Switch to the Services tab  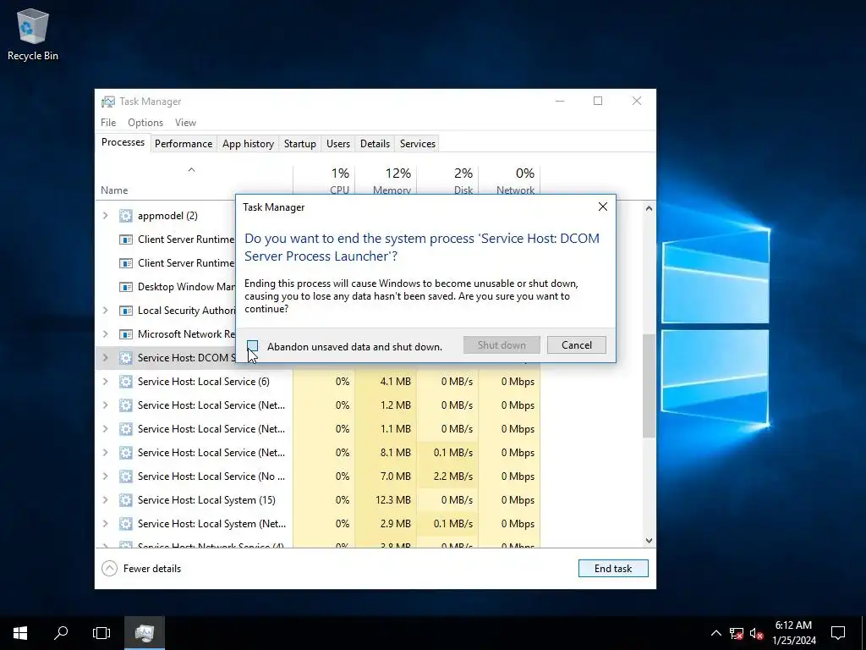point(418,144)
